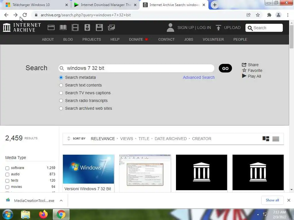Go back in browser history
The width and height of the screenshot is (294, 220).
click(x=6, y=15)
